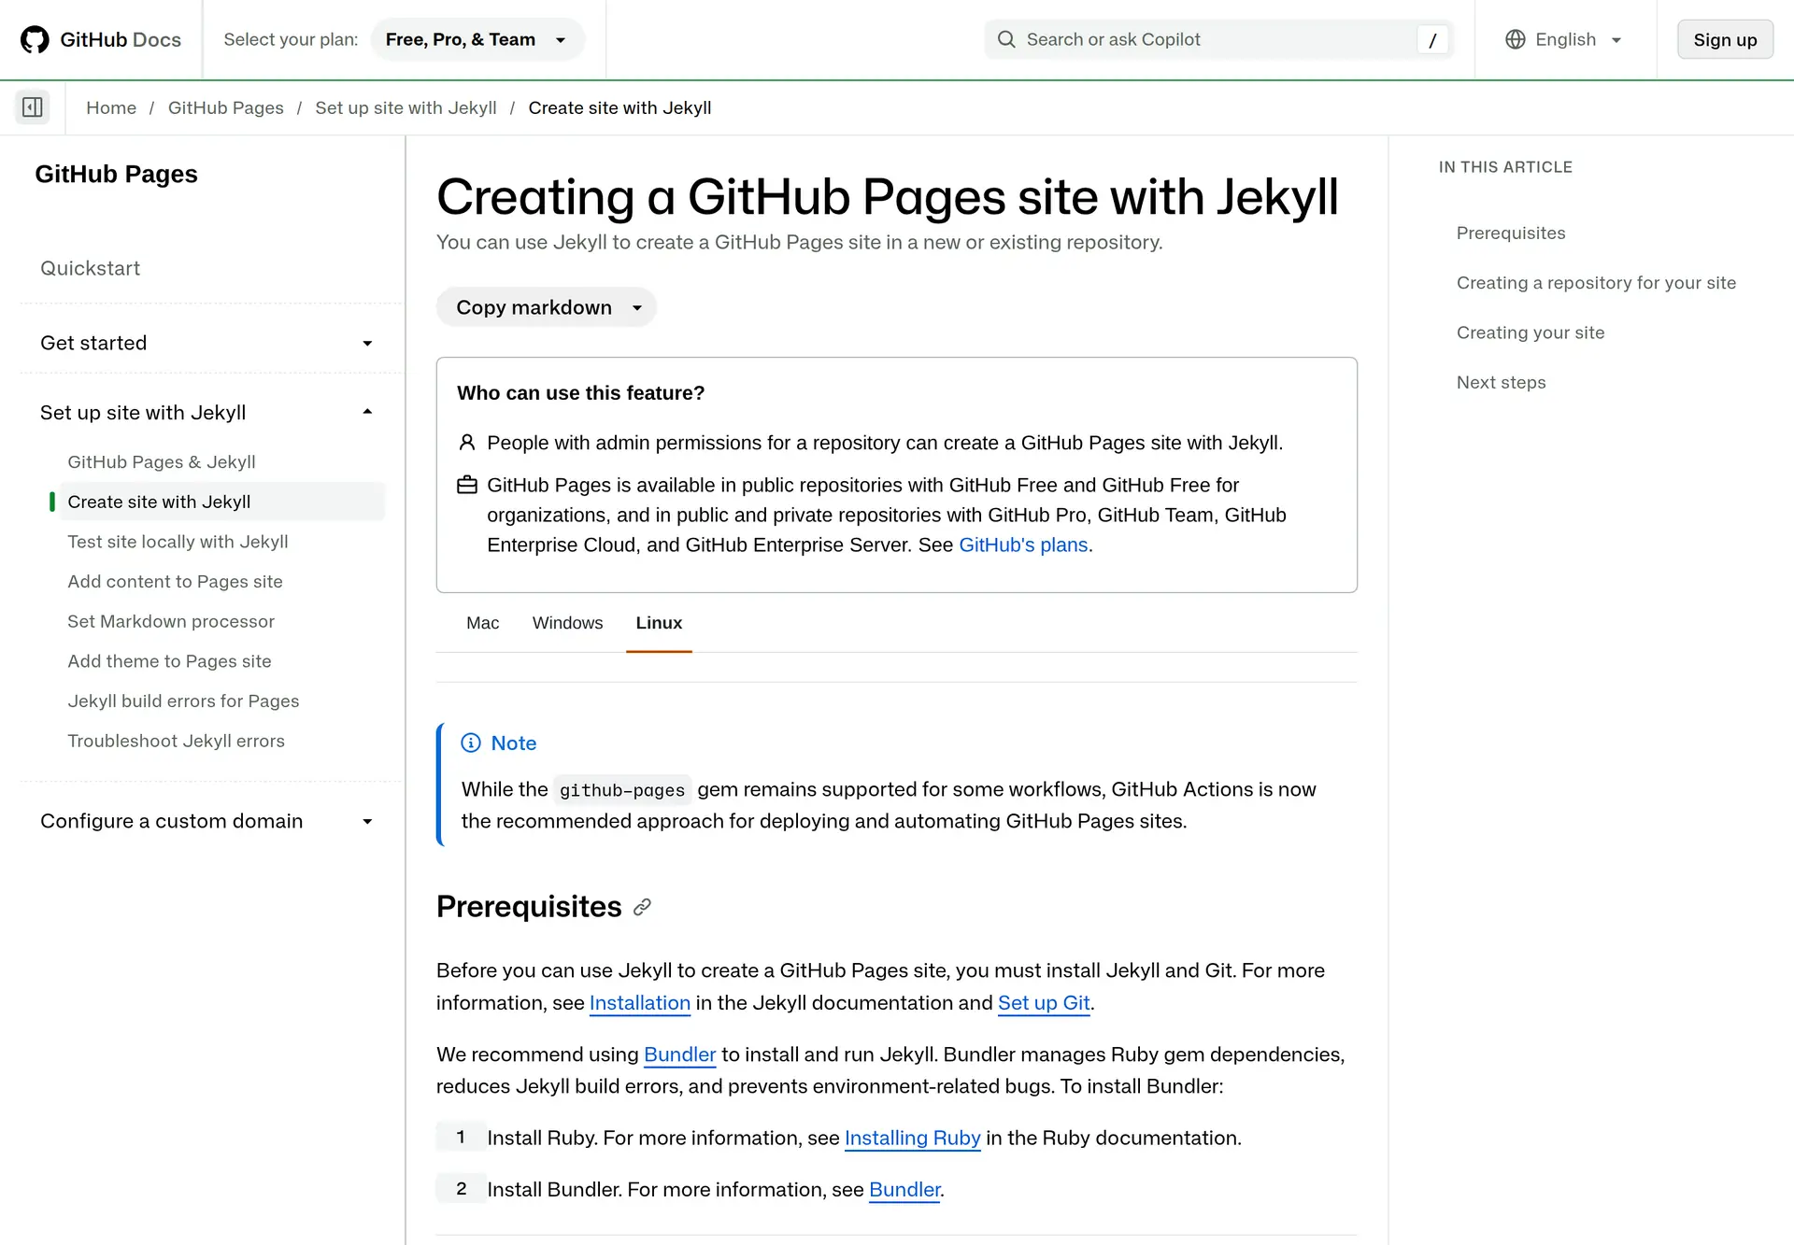1794x1245 pixels.
Task: Open Bundler link in step 2
Action: point(904,1189)
